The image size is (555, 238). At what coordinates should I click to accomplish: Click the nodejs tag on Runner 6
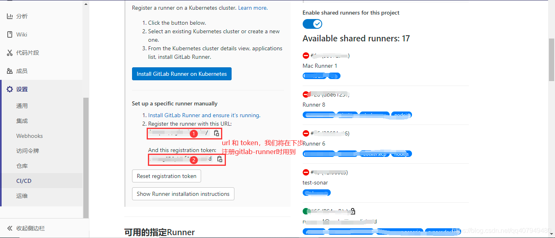(x=401, y=154)
